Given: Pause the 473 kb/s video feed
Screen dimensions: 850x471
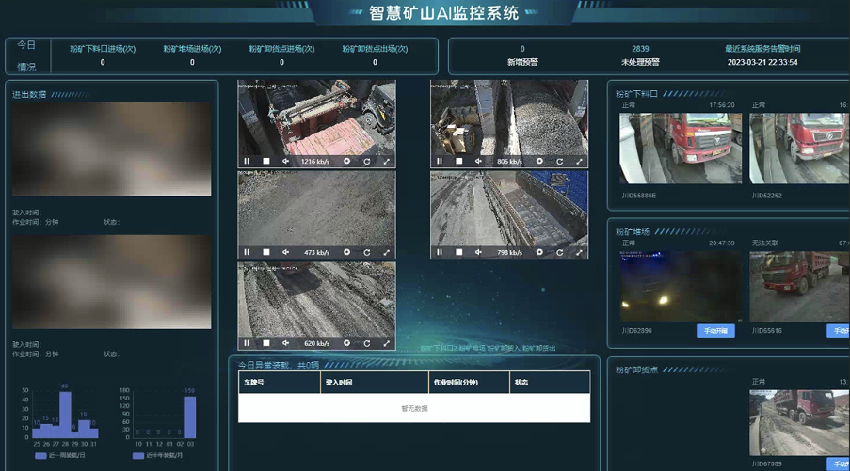Looking at the screenshot, I should (x=247, y=252).
